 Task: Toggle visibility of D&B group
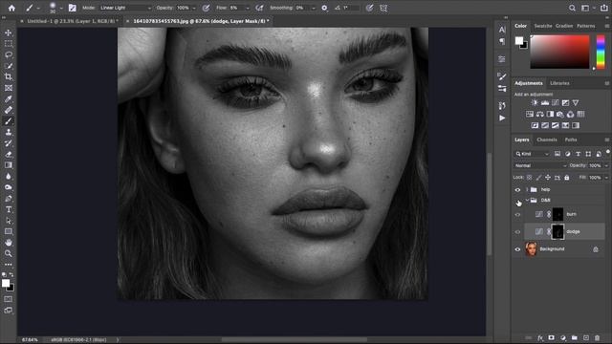click(x=517, y=201)
